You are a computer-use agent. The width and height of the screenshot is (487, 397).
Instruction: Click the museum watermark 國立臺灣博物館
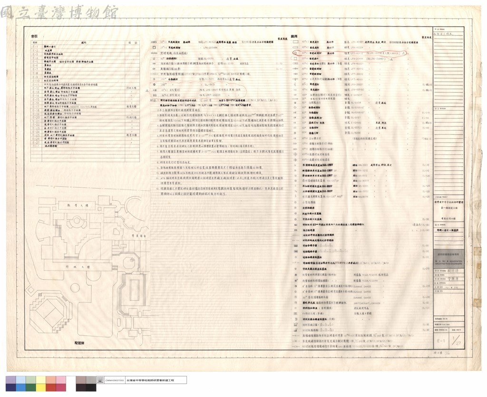(59, 12)
